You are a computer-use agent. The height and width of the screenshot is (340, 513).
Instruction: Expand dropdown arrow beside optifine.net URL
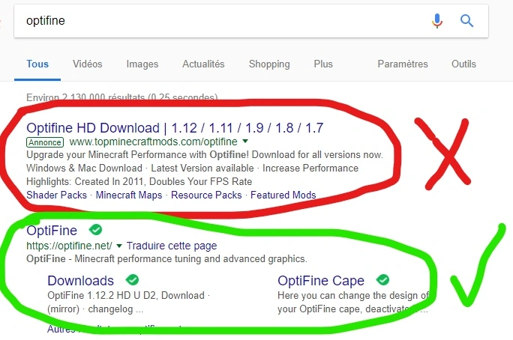[120, 246]
